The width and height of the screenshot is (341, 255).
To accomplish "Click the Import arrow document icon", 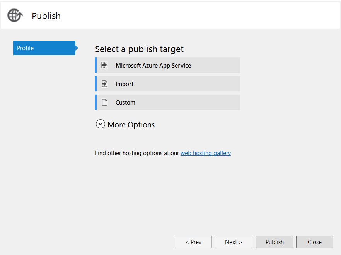I will click(x=104, y=84).
